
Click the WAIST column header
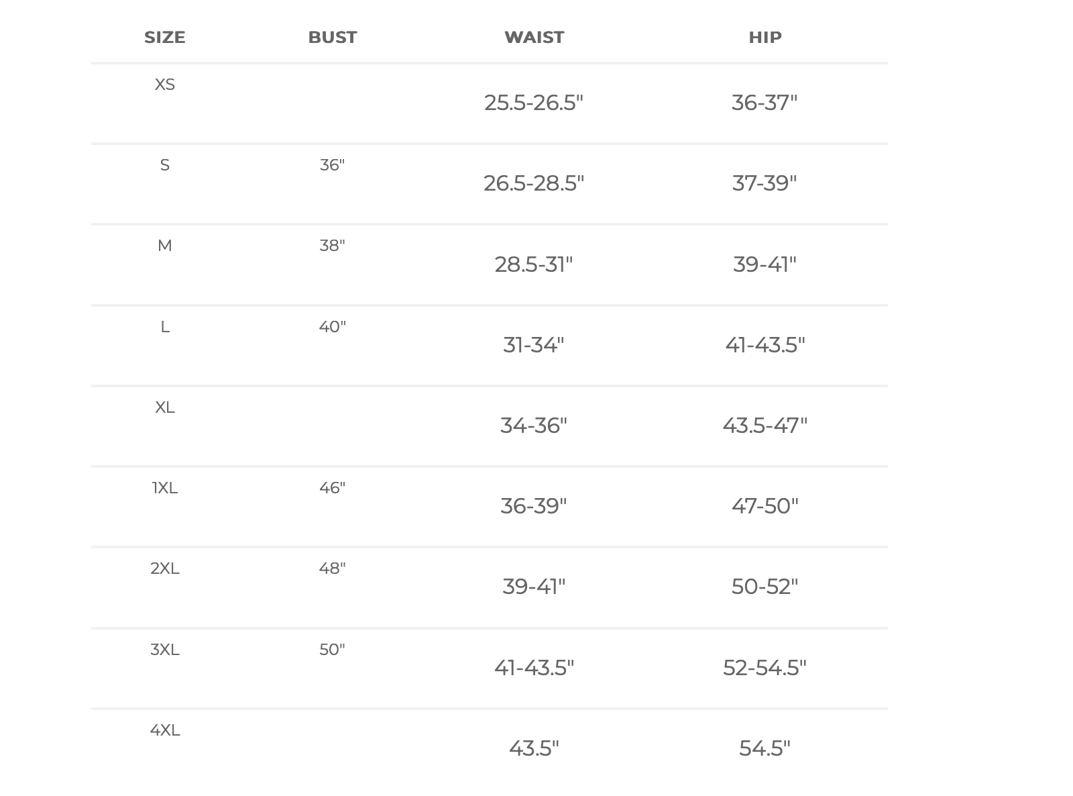(x=534, y=38)
